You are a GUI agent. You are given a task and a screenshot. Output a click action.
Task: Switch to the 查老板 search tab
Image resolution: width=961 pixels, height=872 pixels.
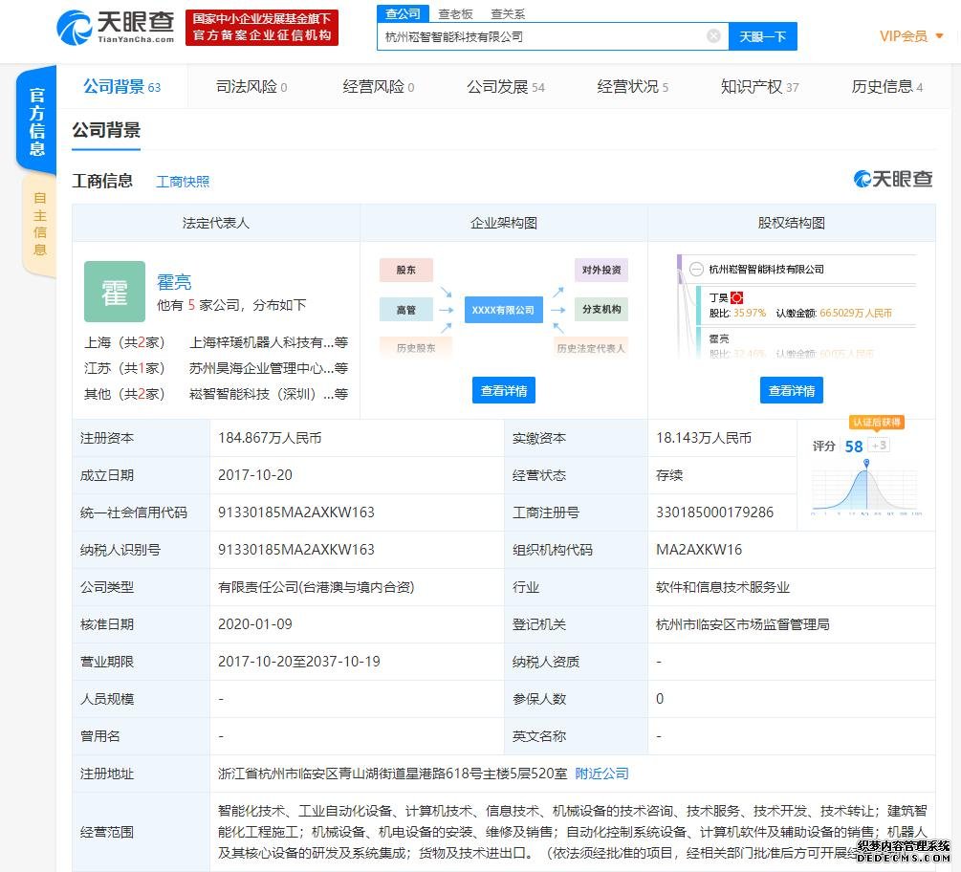point(455,14)
